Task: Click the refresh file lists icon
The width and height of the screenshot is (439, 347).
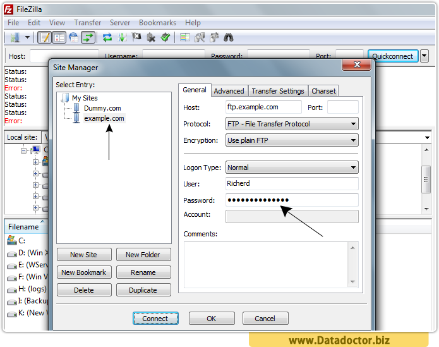Action: [107, 37]
